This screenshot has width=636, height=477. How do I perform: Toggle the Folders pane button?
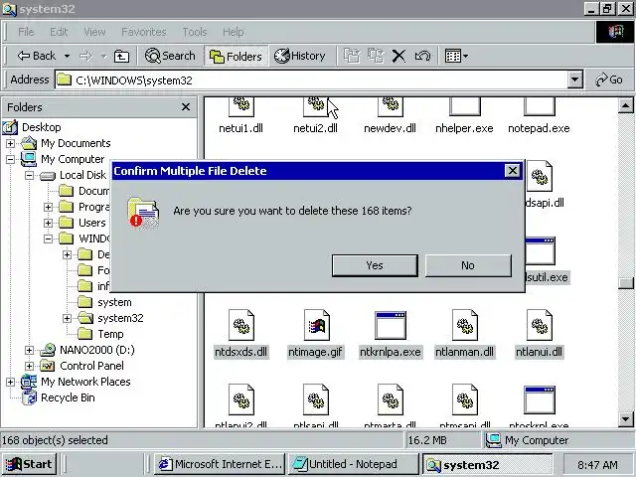[236, 56]
